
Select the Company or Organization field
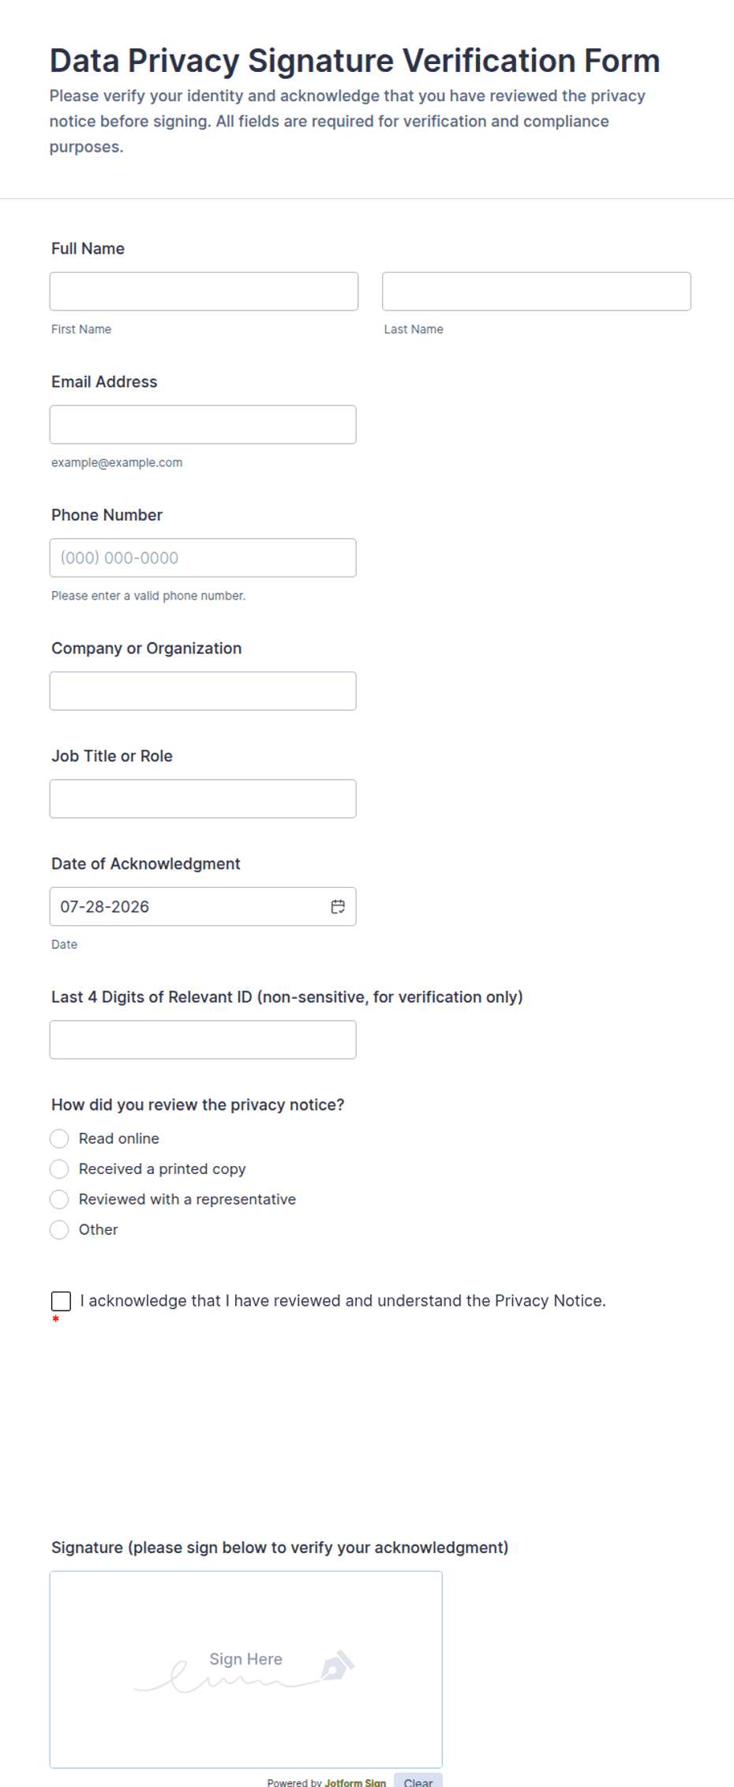203,691
